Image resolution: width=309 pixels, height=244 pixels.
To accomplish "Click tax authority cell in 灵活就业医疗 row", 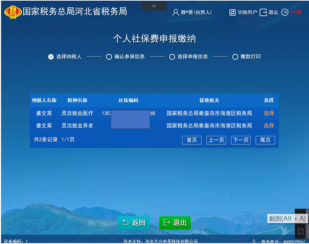I will [209, 113].
